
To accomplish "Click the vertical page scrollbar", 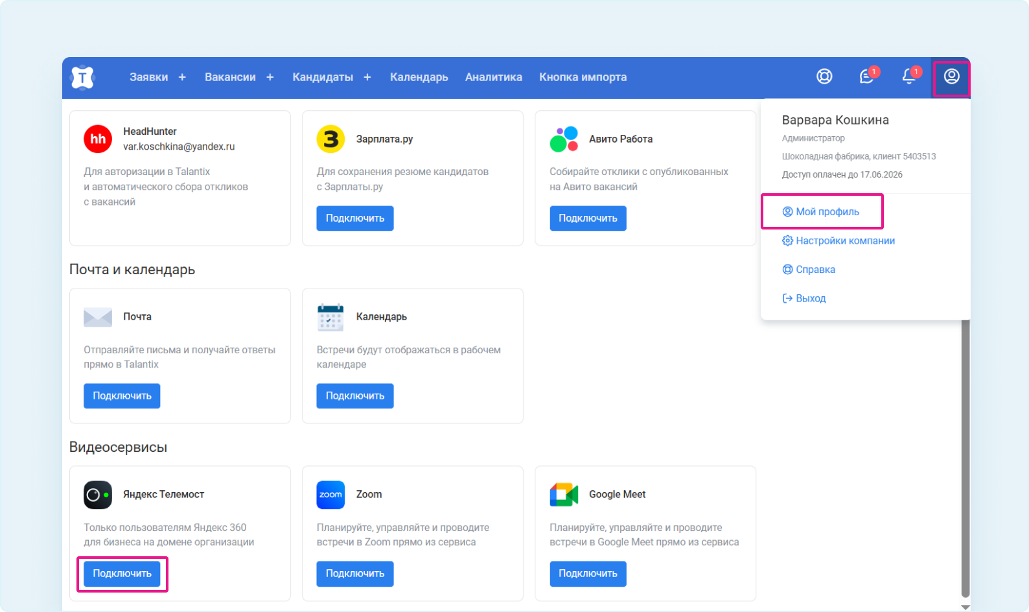I will [x=965, y=454].
